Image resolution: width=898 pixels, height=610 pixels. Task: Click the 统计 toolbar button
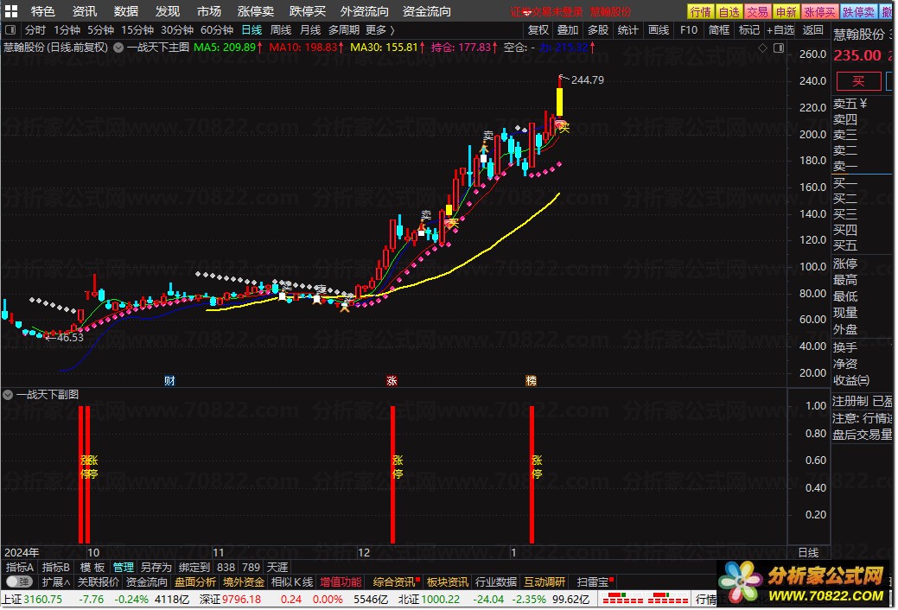click(627, 29)
